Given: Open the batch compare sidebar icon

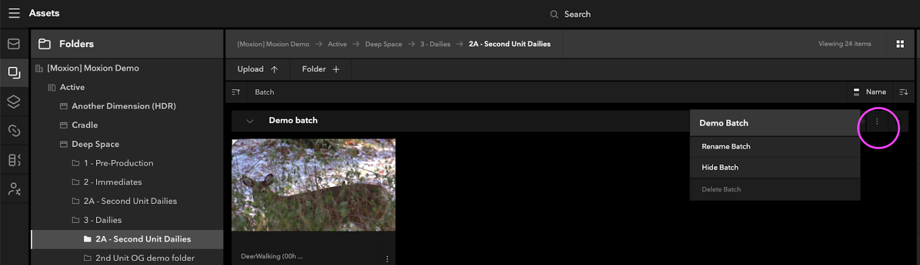Looking at the screenshot, I should 14,160.
